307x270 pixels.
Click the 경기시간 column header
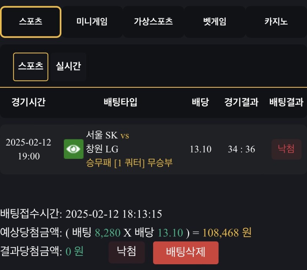click(28, 102)
